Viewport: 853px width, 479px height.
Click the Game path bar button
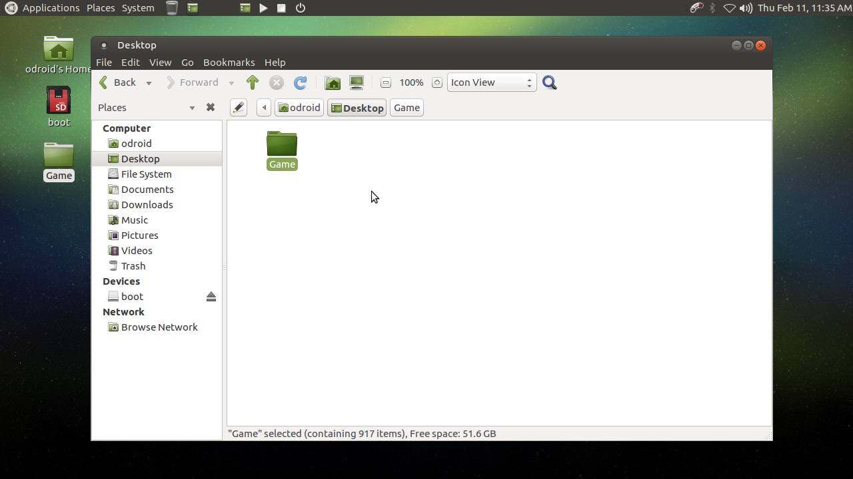407,108
